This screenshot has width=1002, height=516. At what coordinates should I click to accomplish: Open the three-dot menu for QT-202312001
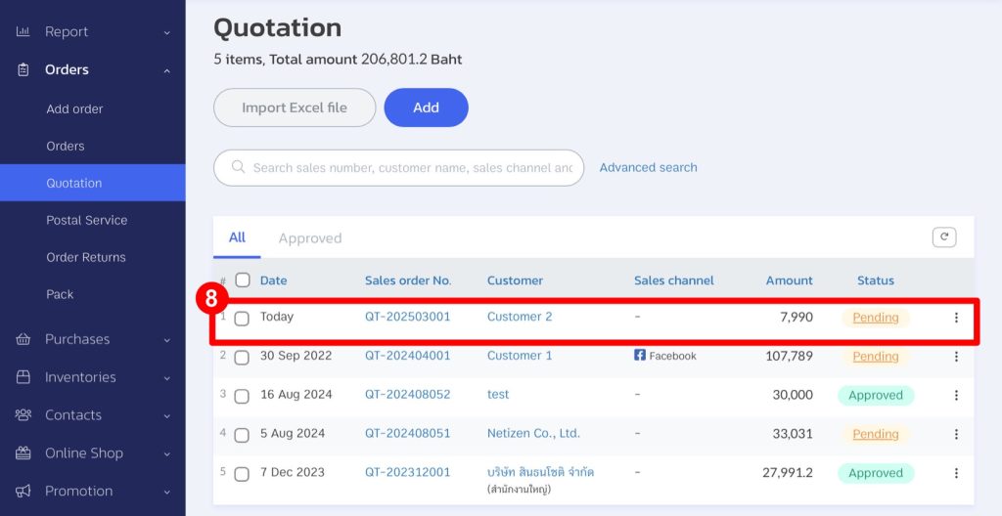click(x=956, y=473)
